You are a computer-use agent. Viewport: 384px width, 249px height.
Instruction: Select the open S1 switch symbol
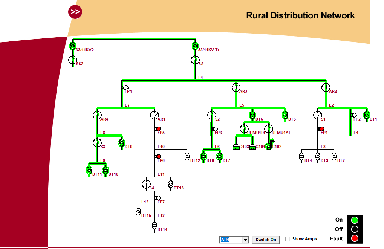pos(318,115)
